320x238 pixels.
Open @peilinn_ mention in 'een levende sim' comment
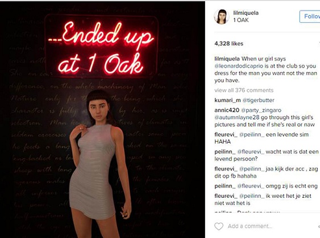[x=252, y=134]
